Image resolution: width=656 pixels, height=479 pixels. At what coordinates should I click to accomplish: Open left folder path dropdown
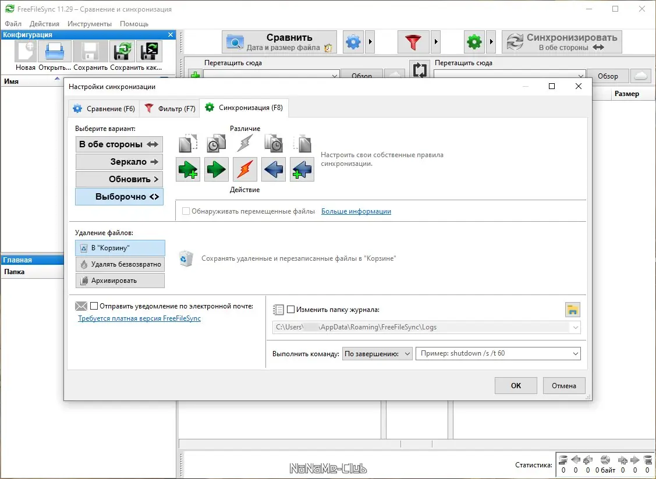click(334, 76)
